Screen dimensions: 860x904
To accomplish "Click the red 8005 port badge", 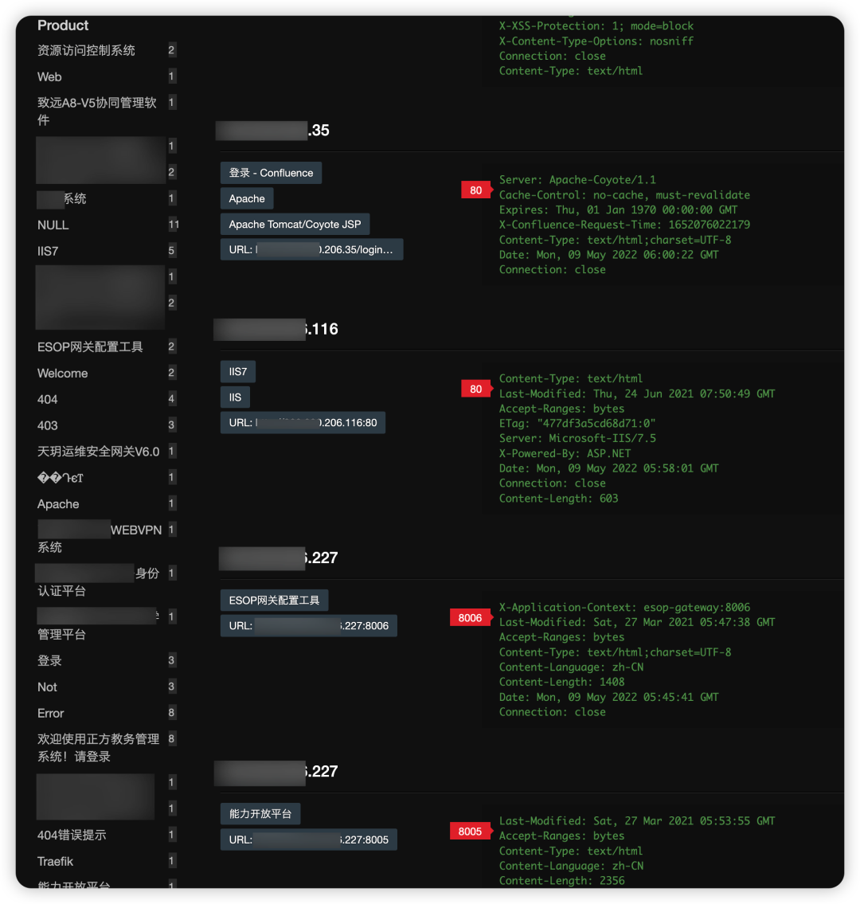I will [470, 832].
